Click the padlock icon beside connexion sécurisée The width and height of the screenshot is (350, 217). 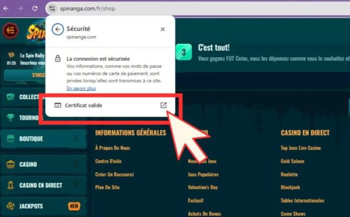[58, 59]
